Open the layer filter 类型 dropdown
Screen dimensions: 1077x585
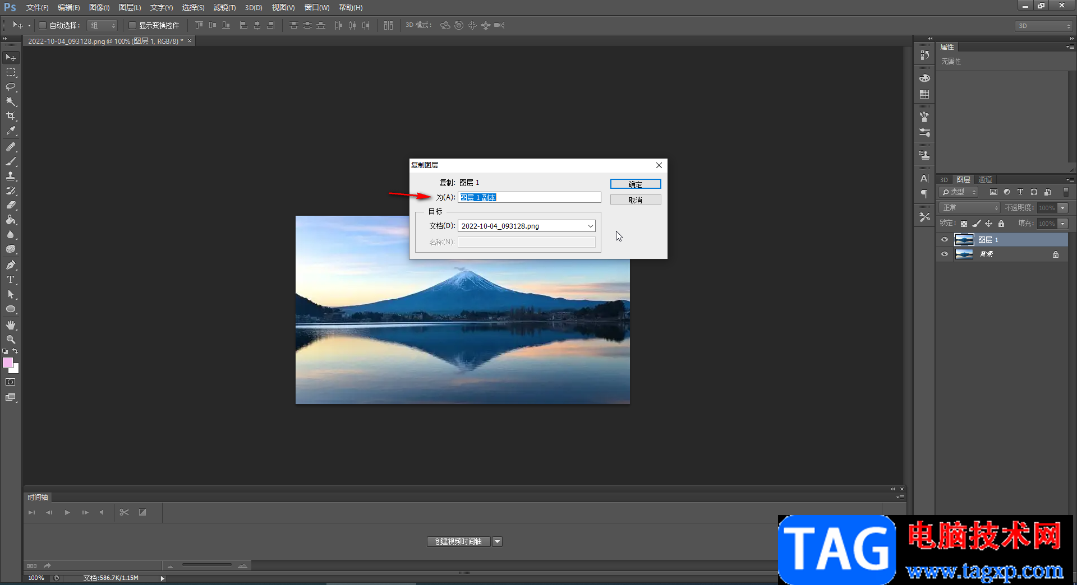pyautogui.click(x=959, y=192)
